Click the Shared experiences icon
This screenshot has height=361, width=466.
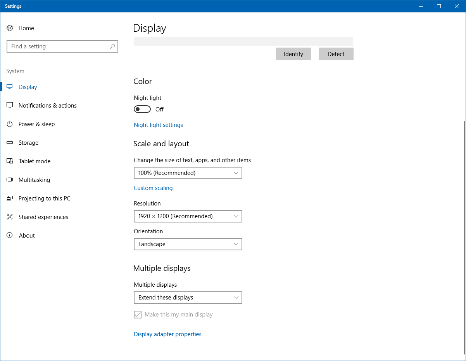pos(10,217)
